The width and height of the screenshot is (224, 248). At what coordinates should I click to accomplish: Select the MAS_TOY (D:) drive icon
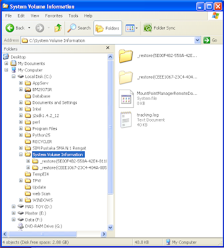(20, 206)
